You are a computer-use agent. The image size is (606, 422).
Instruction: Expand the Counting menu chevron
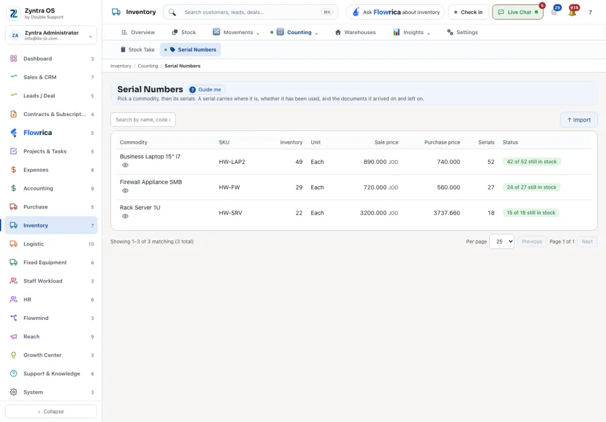(x=316, y=33)
